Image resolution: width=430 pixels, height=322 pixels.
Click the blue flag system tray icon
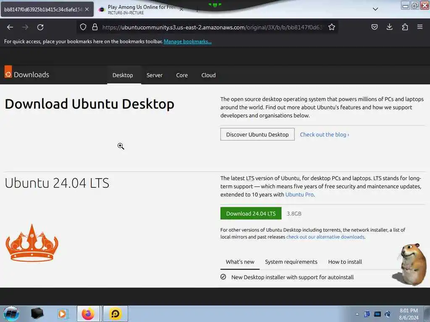pyautogui.click(x=367, y=314)
